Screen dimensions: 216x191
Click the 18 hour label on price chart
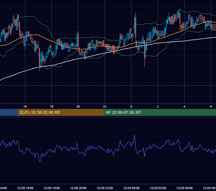(x=51, y=107)
